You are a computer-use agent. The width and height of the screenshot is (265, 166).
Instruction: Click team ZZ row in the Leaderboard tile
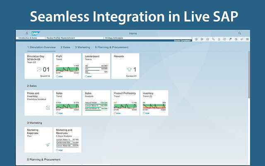tap(96, 66)
